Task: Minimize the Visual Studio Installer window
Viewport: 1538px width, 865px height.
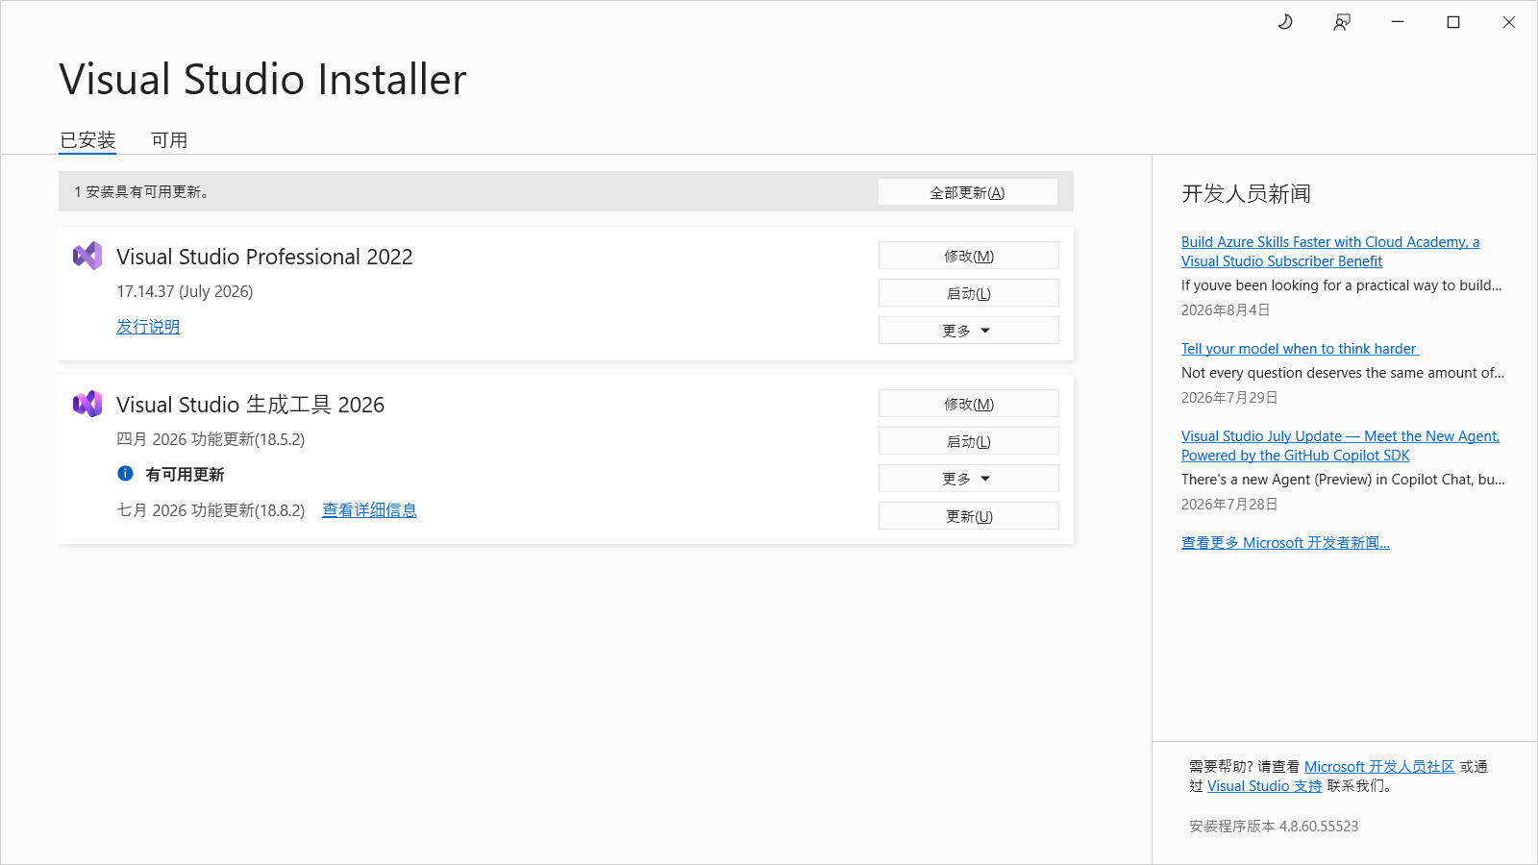Action: (x=1398, y=22)
